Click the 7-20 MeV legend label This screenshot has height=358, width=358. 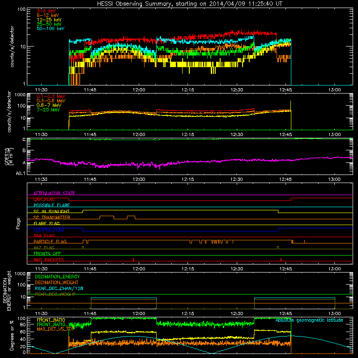[48, 110]
